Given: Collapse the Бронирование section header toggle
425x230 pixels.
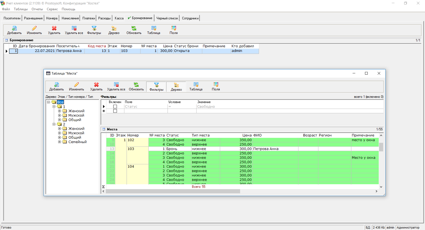Looking at the screenshot, I should coord(6,40).
